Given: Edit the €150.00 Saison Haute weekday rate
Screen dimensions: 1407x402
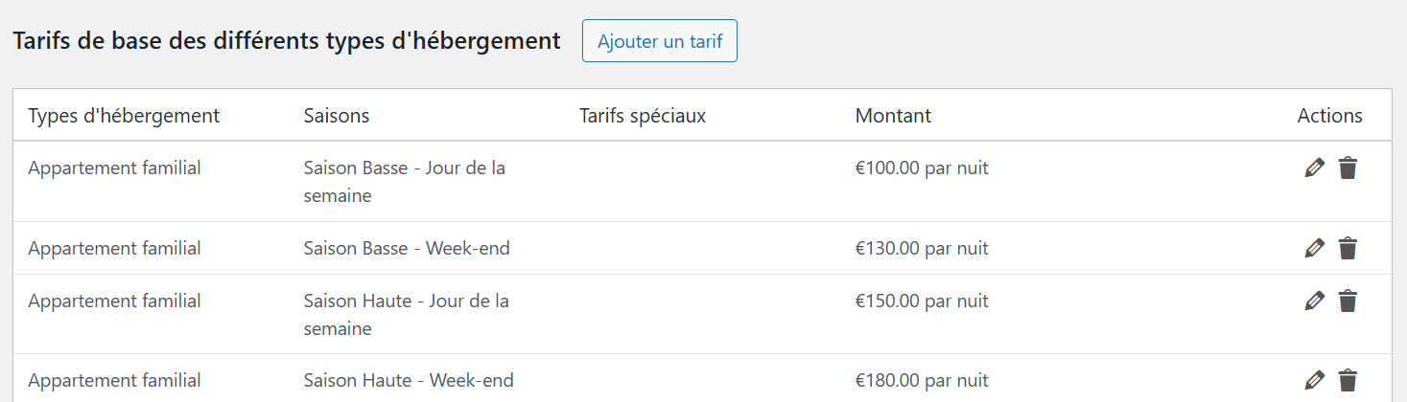Looking at the screenshot, I should [1314, 301].
